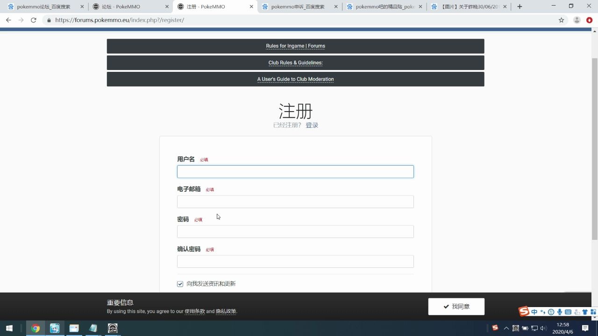598x336 pixels.
Task: Close the 论坛 - PokeMMO tab
Action: [167, 7]
